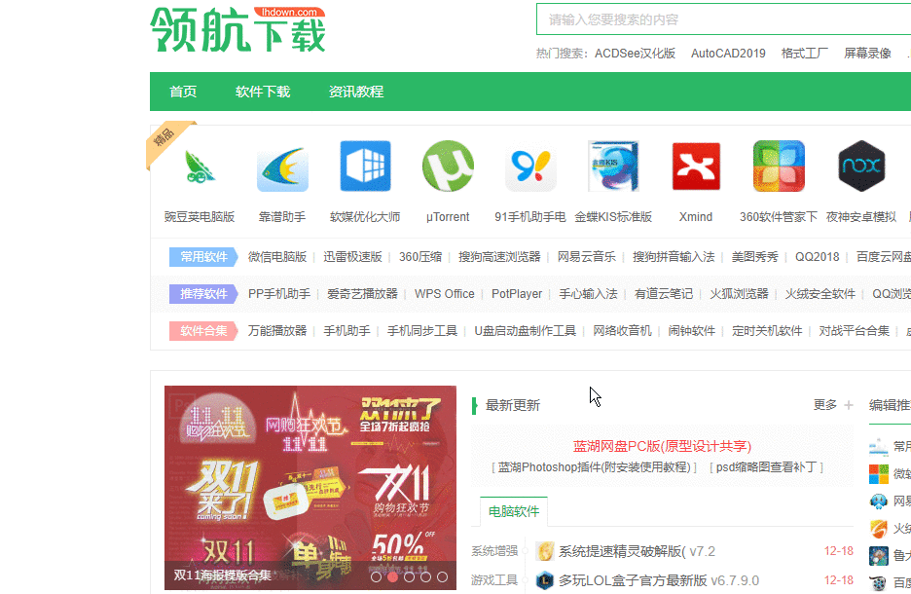Open the 豌豆荚电脑版 app icon
Image resolution: width=911 pixels, height=594 pixels.
point(200,167)
